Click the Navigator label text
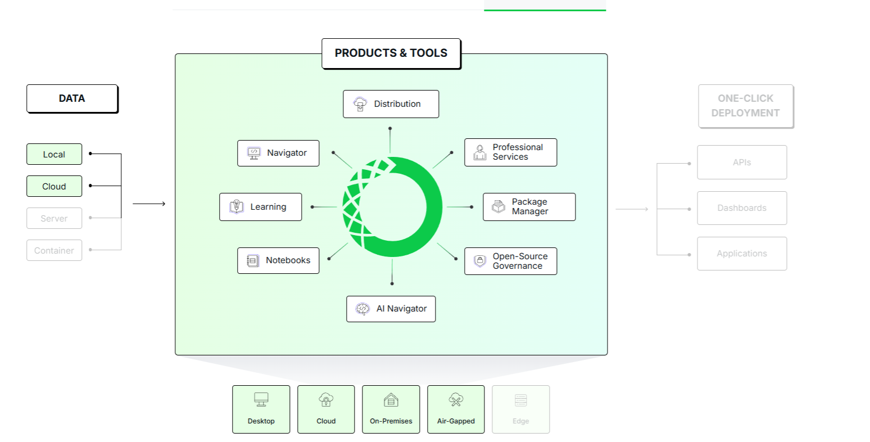 287,153
